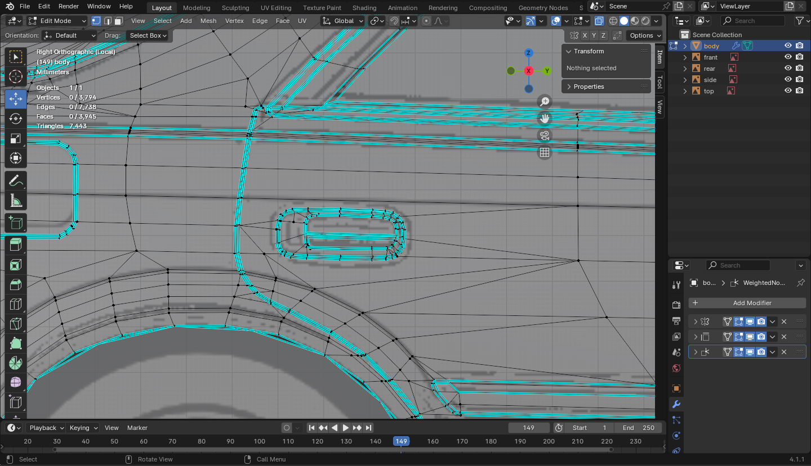
Task: Toggle proportional editing in the header
Action: pos(426,21)
